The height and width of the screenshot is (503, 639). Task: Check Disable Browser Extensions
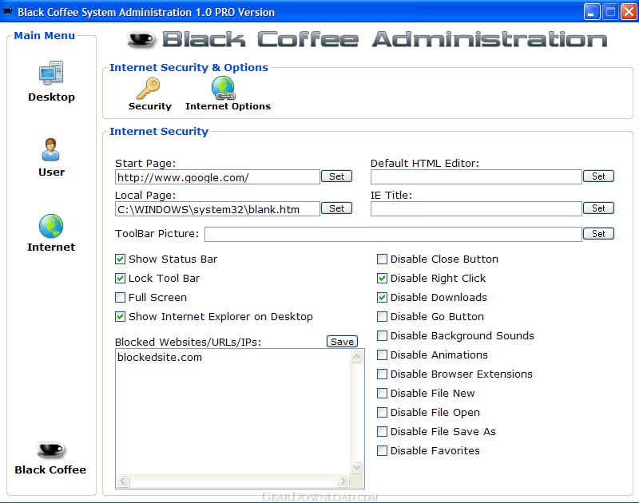382,374
